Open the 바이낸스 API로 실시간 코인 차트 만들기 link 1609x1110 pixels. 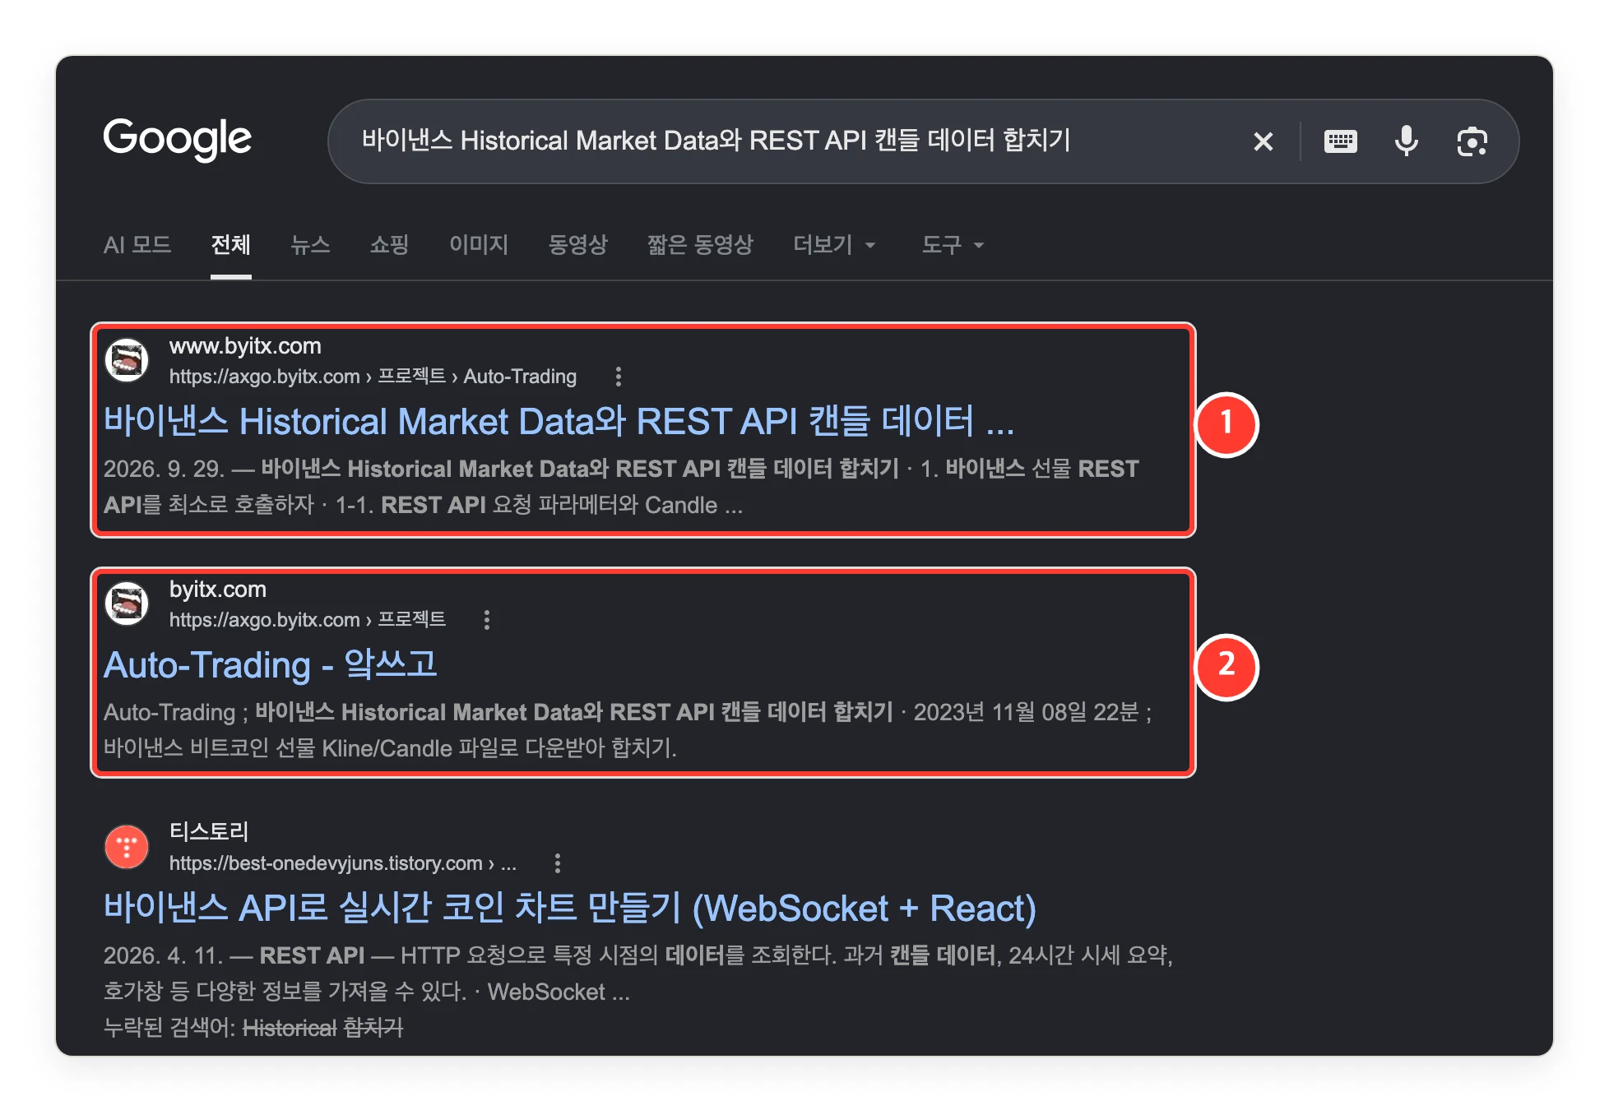point(570,908)
